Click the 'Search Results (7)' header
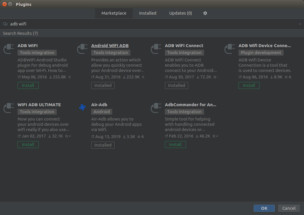The width and height of the screenshot is (304, 215). [x=20, y=33]
